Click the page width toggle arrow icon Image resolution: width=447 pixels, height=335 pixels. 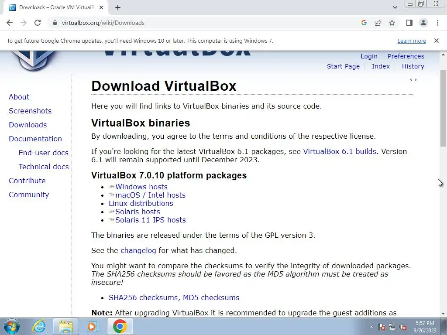[413, 80]
